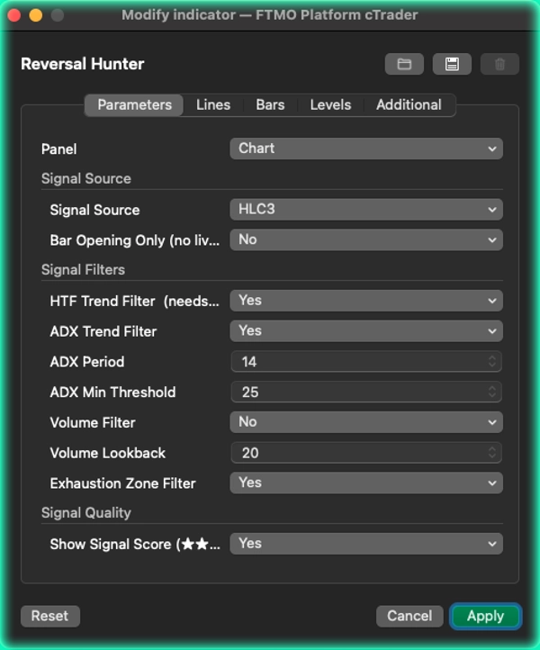Click the Volume Lookback stepper arrows

(x=492, y=453)
